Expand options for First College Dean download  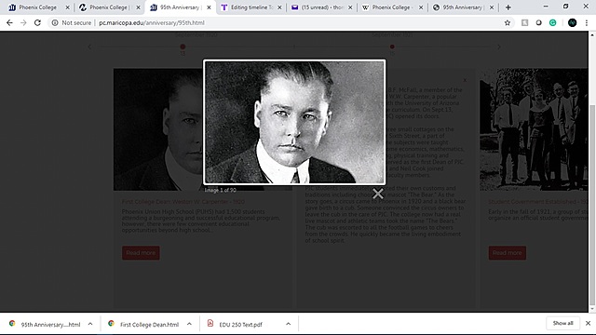click(x=189, y=324)
